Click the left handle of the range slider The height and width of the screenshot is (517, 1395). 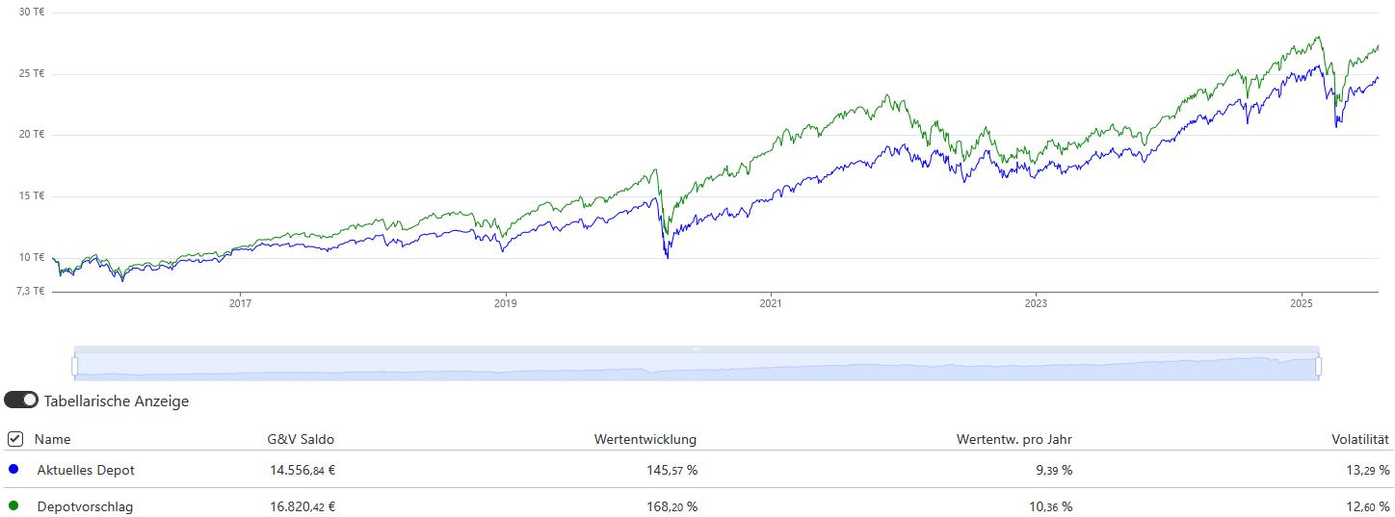point(75,366)
